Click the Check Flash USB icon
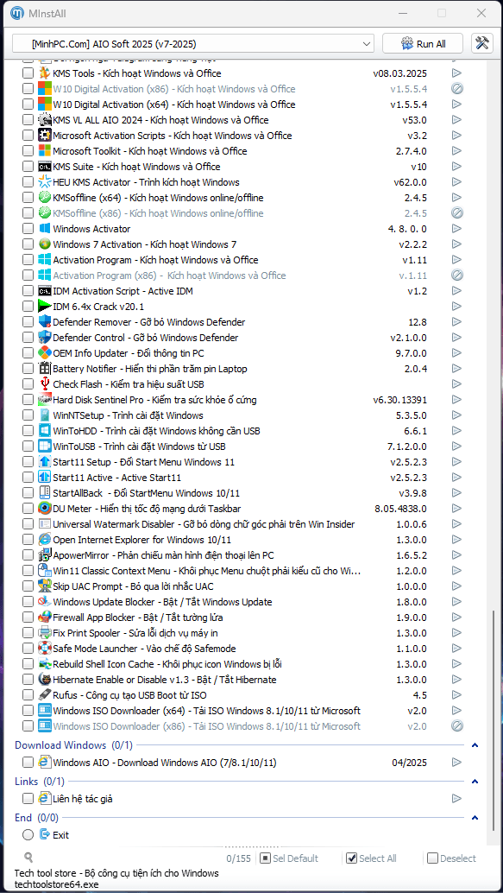Screen dimensions: 503x893 44,384
